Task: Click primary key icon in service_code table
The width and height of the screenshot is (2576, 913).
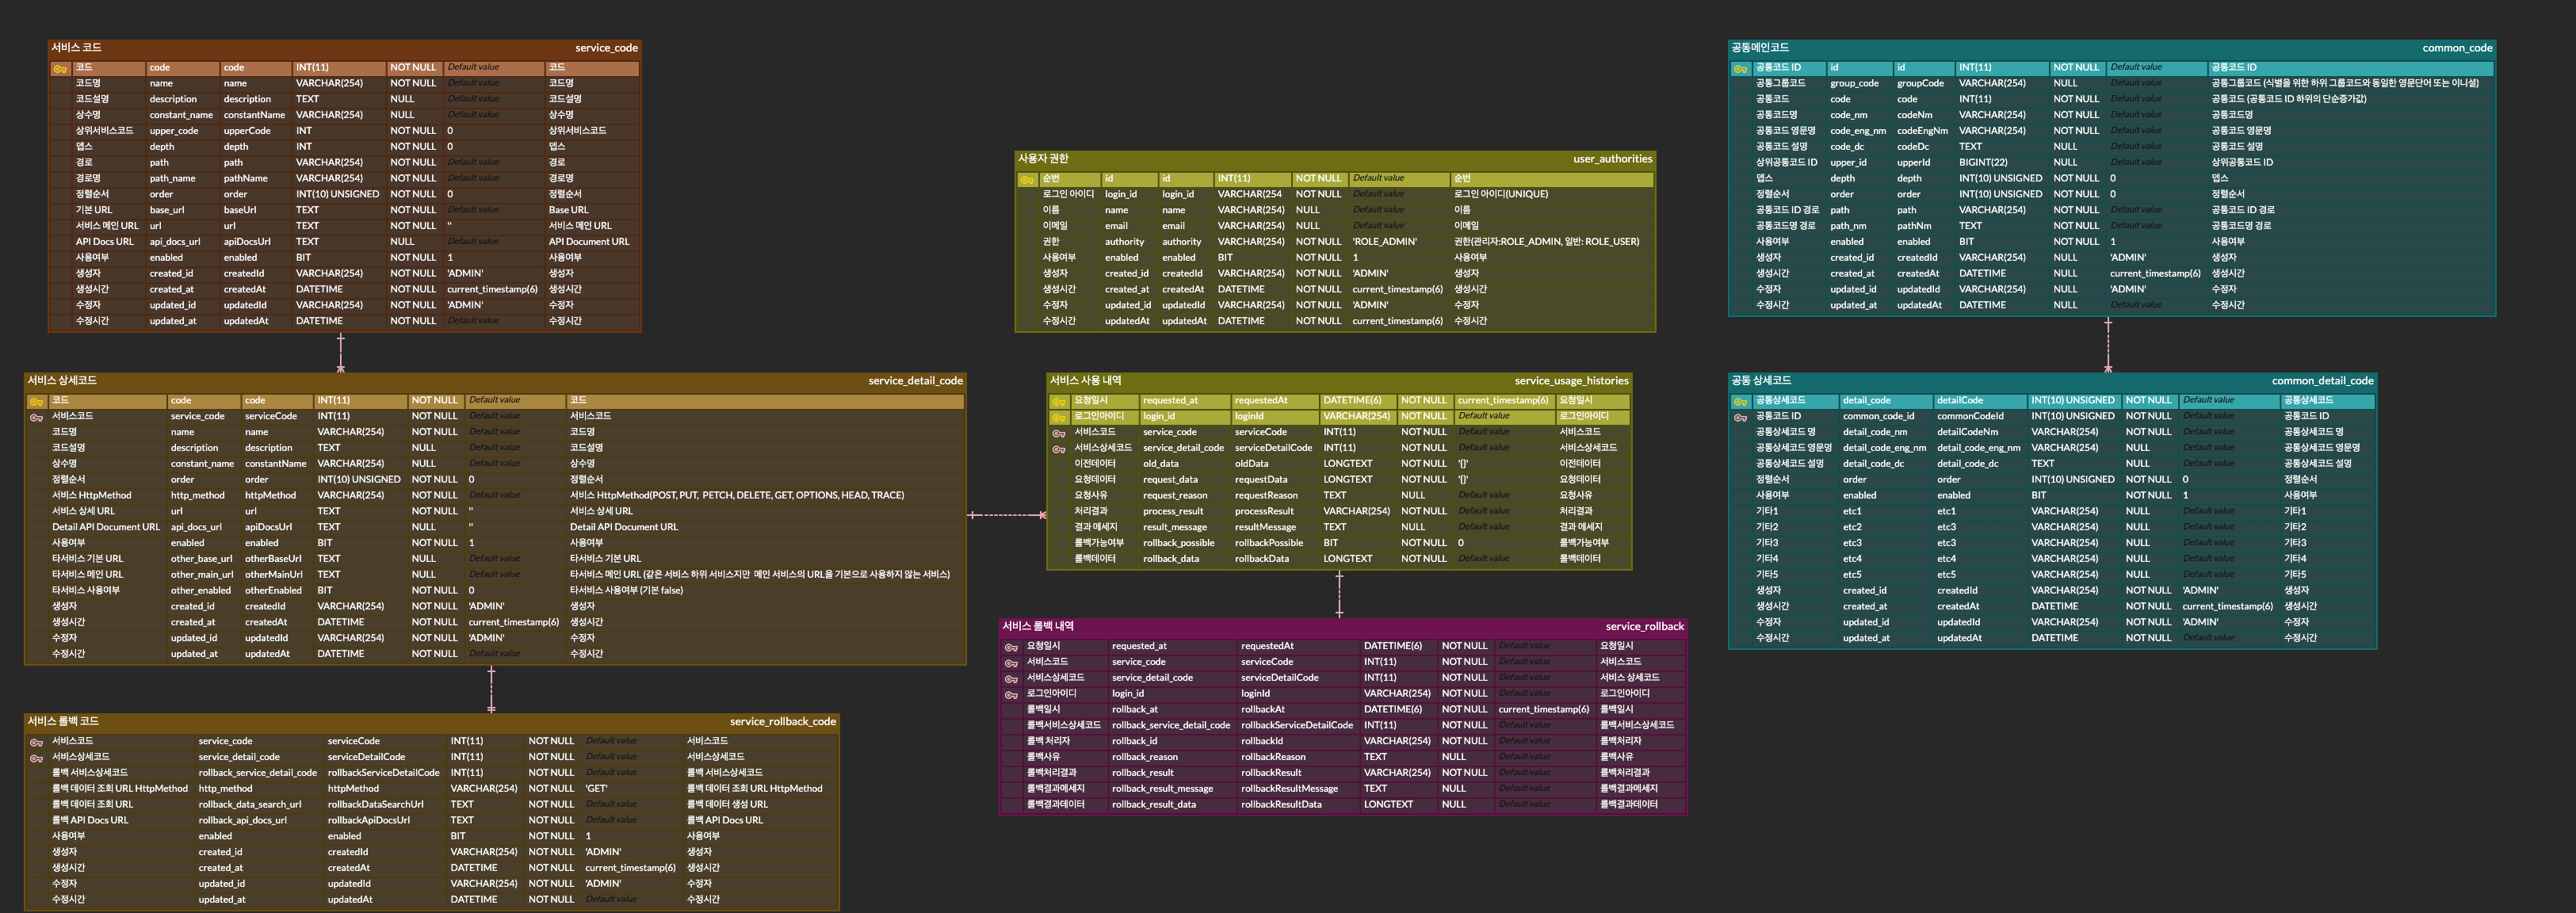Action: click(x=59, y=69)
